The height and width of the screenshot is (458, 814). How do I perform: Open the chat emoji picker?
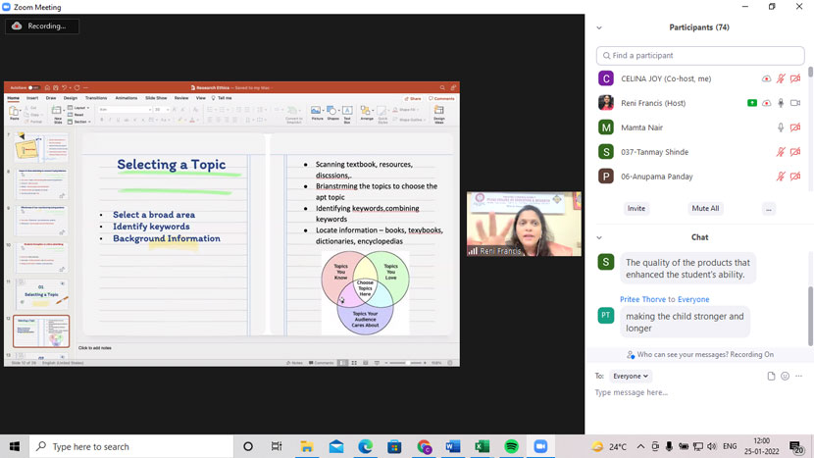(787, 376)
